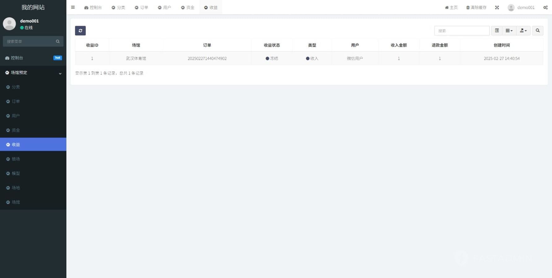Toggle table card view button
Image resolution: width=552 pixels, height=278 pixels.
[x=497, y=31]
